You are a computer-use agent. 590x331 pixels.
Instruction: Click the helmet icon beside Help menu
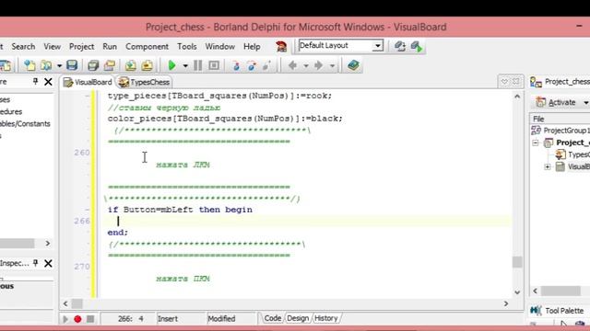[x=281, y=47]
